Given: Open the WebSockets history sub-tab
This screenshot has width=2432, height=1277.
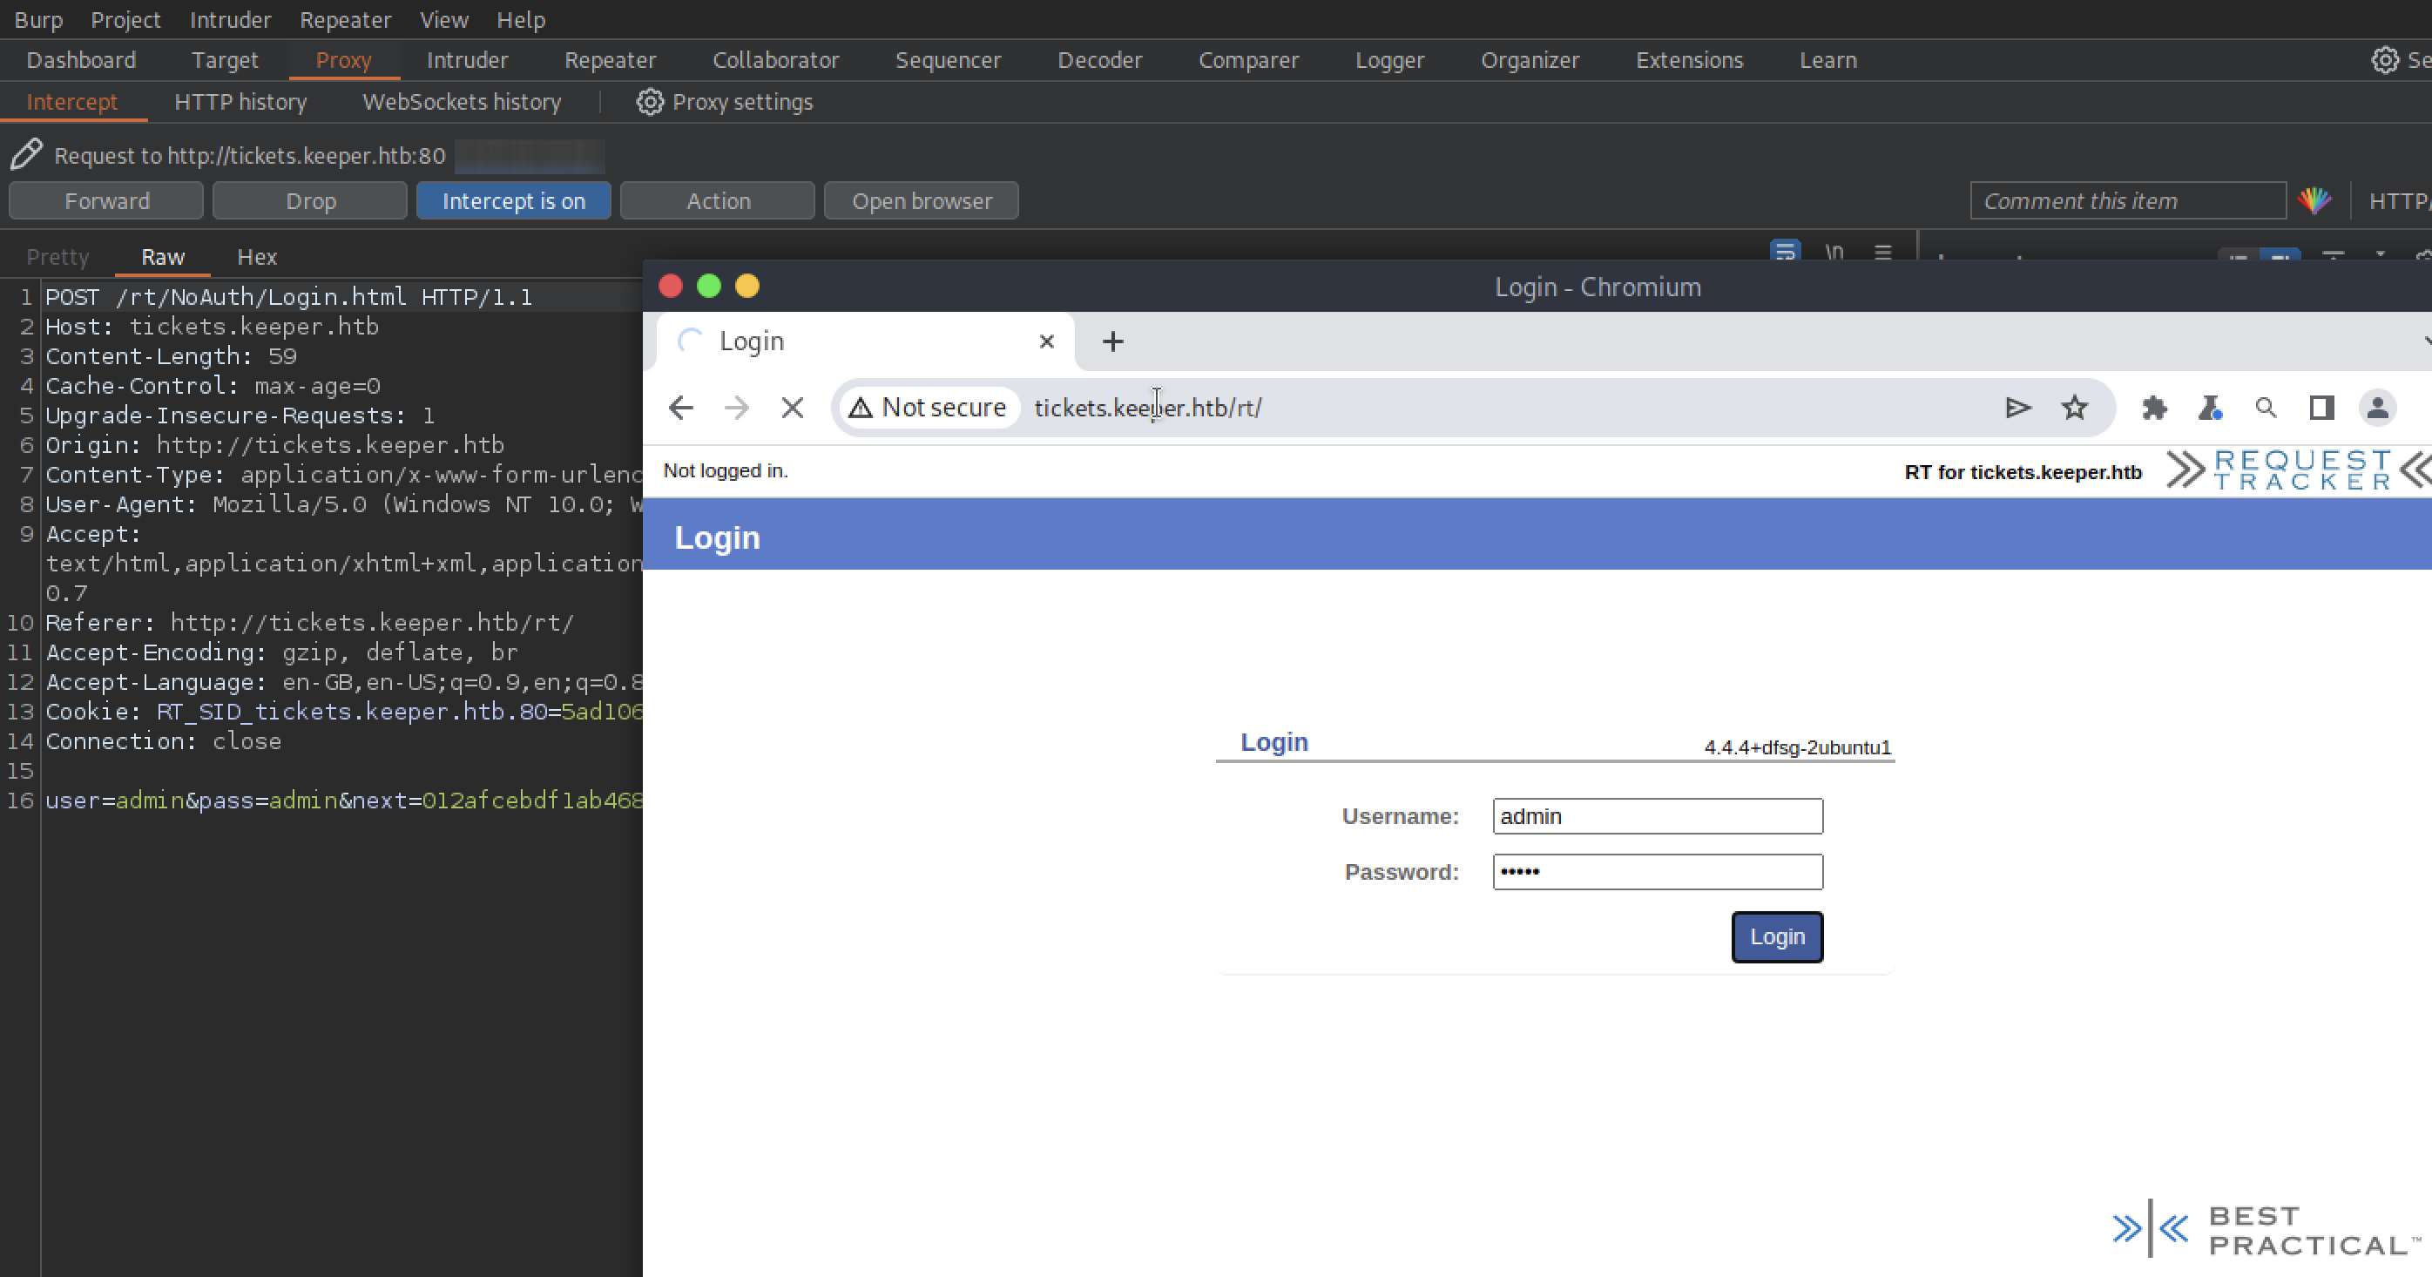Looking at the screenshot, I should [x=462, y=102].
